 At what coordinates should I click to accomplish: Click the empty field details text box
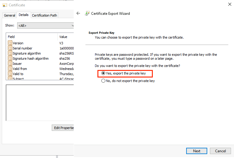click(x=40, y=103)
